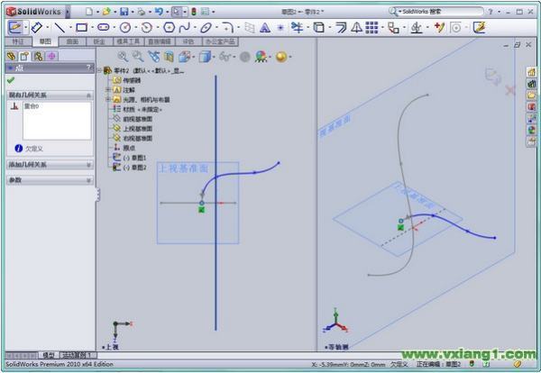Open the Display Style dropdown arrow
Viewport: 541px width, 373px height.
[215, 57]
